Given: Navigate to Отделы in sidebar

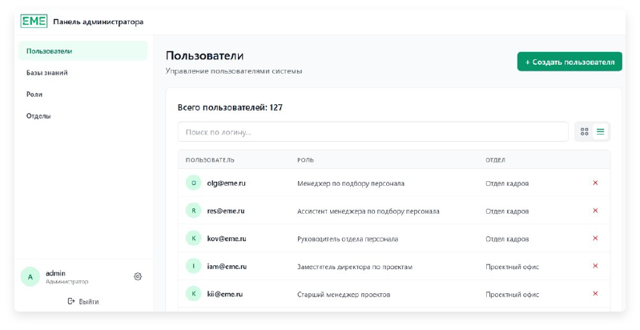Looking at the screenshot, I should 38,116.
